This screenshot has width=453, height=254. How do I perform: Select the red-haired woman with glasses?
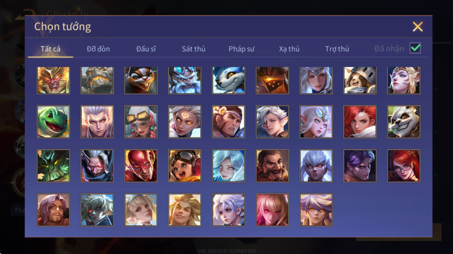click(x=404, y=166)
